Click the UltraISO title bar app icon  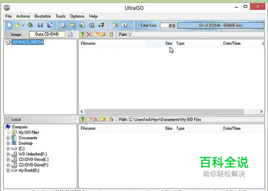point(7,8)
